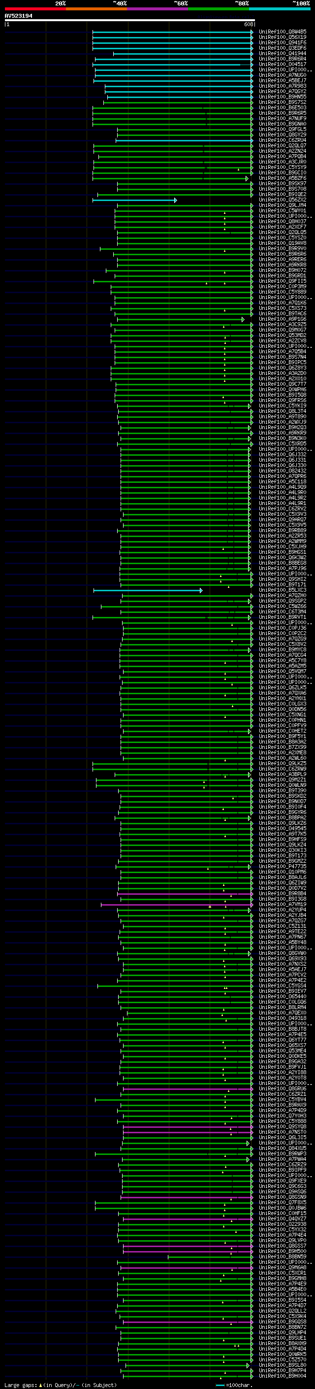Click the purple alignment bar for B9GQS8
The image size is (315, 1389).
(x=188, y=1322)
